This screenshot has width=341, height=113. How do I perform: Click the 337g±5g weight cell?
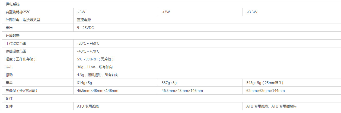click(200, 83)
